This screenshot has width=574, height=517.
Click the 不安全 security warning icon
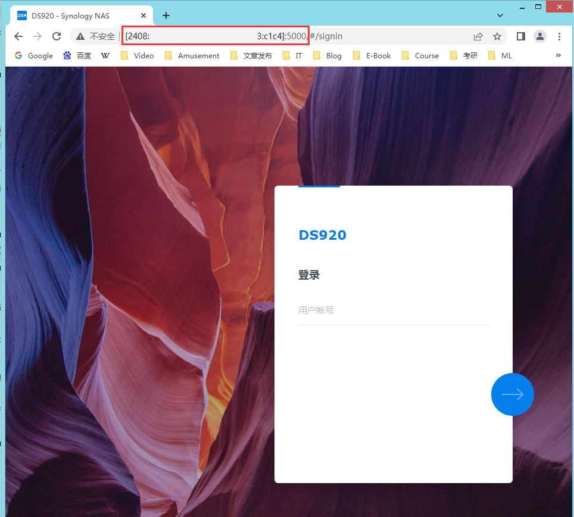pyautogui.click(x=80, y=36)
